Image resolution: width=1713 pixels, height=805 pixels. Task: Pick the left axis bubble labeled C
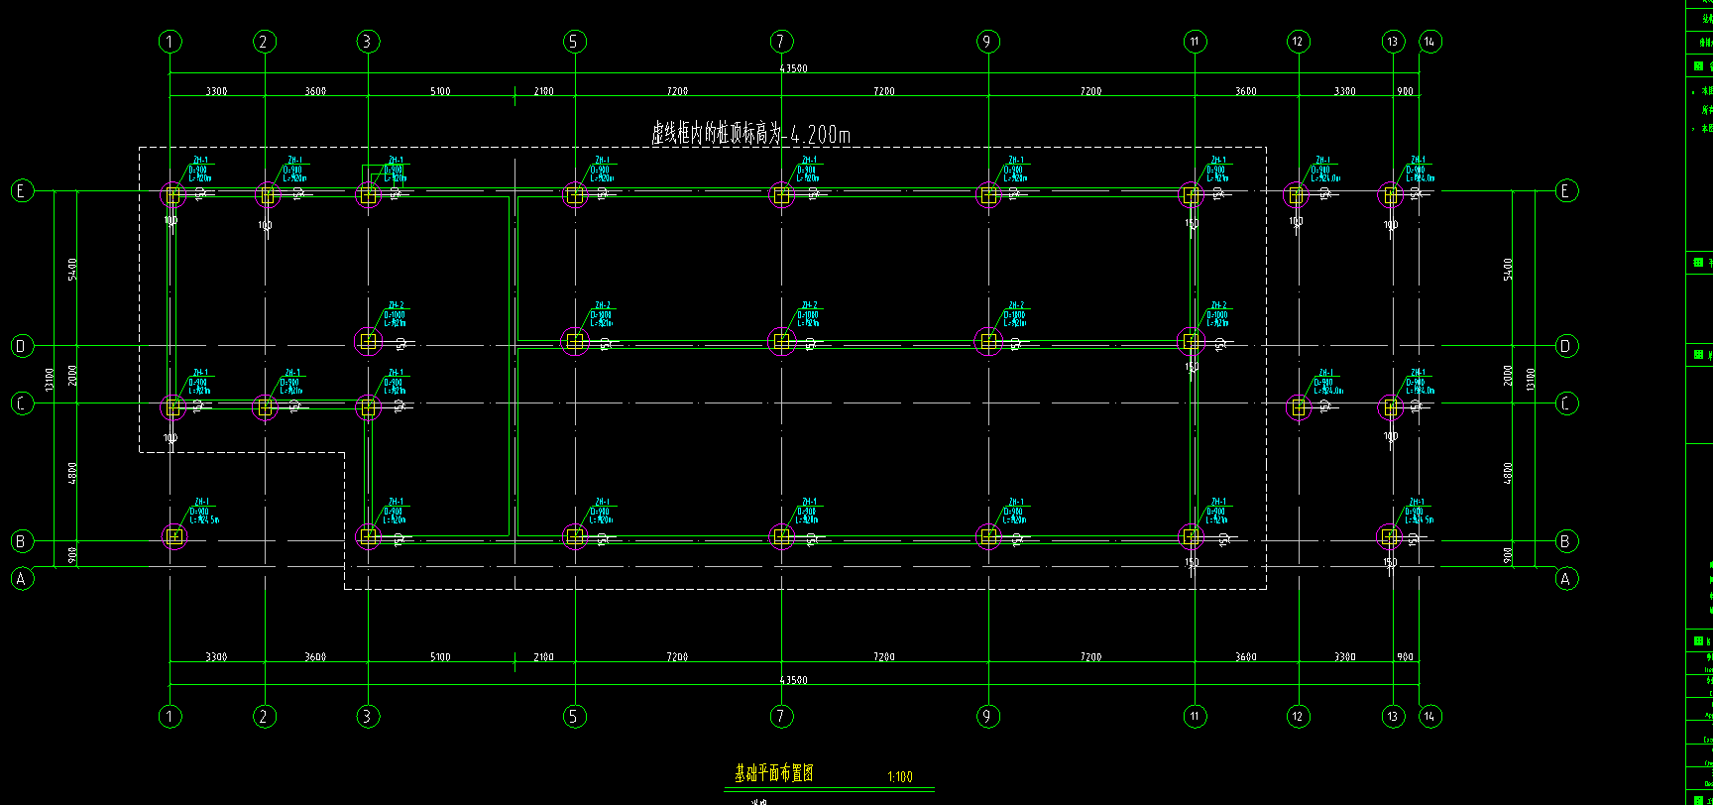tap(22, 403)
